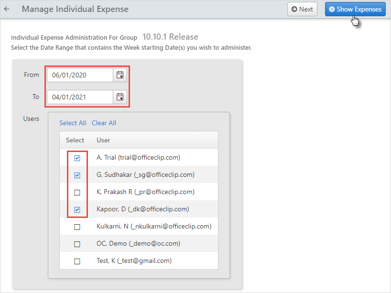The width and height of the screenshot is (391, 293).
Task: Click the Manage Individual Expense page title
Action: pyautogui.click(x=75, y=9)
